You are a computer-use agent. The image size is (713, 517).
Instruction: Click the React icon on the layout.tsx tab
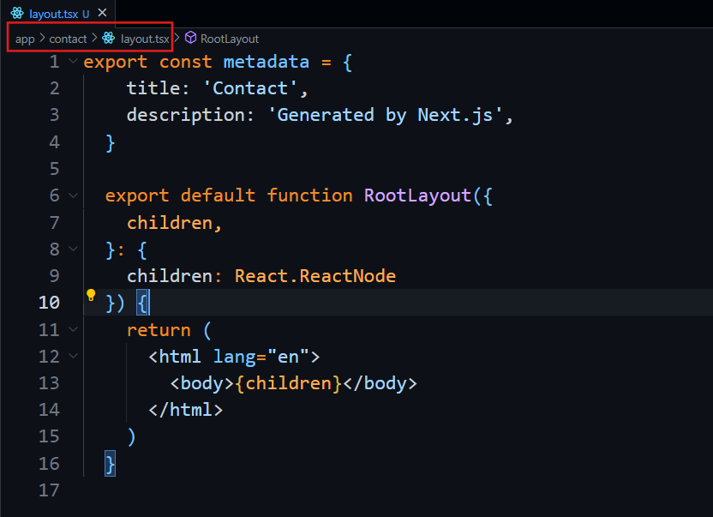click(17, 14)
